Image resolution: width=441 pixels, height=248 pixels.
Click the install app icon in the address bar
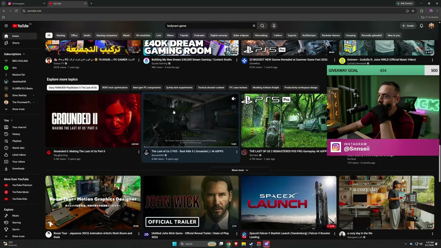pyautogui.click(x=407, y=11)
